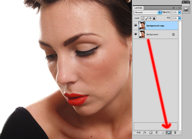Create new fill or adjustment layer

157,133
